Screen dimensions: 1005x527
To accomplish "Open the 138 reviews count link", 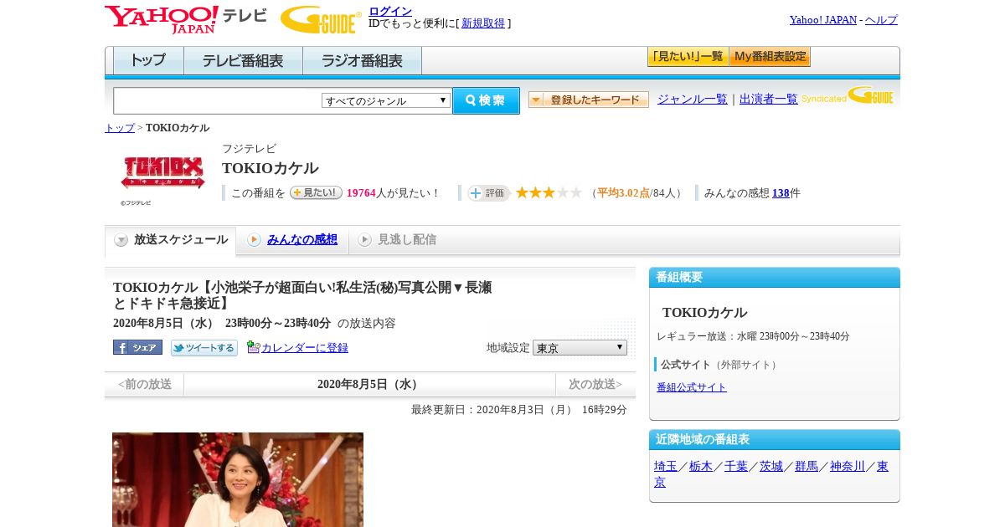I will tap(781, 193).
